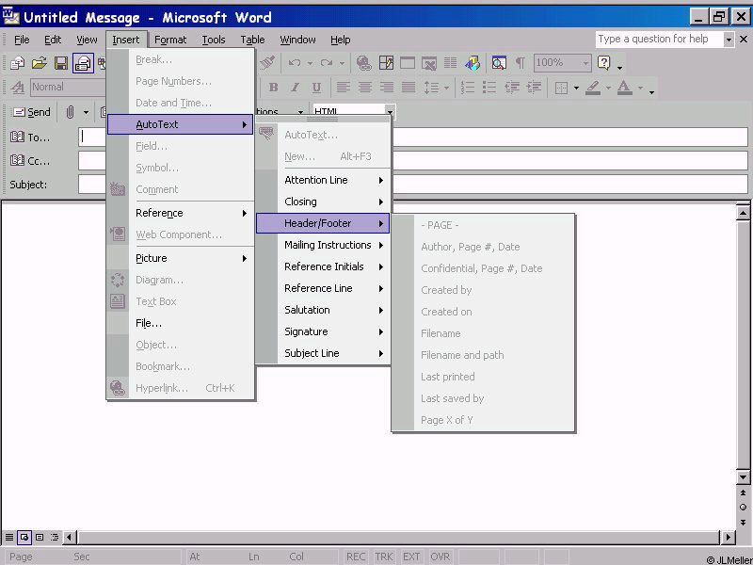Click the Save floppy disk icon

tap(61, 63)
